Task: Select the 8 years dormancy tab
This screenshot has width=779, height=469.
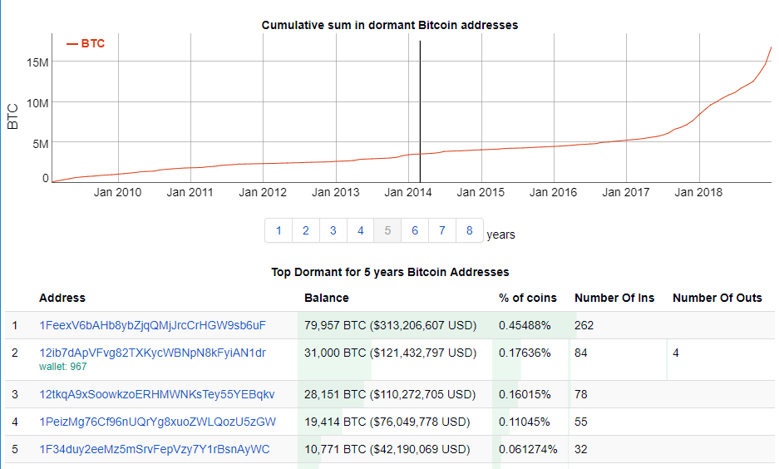Action: click(x=470, y=230)
